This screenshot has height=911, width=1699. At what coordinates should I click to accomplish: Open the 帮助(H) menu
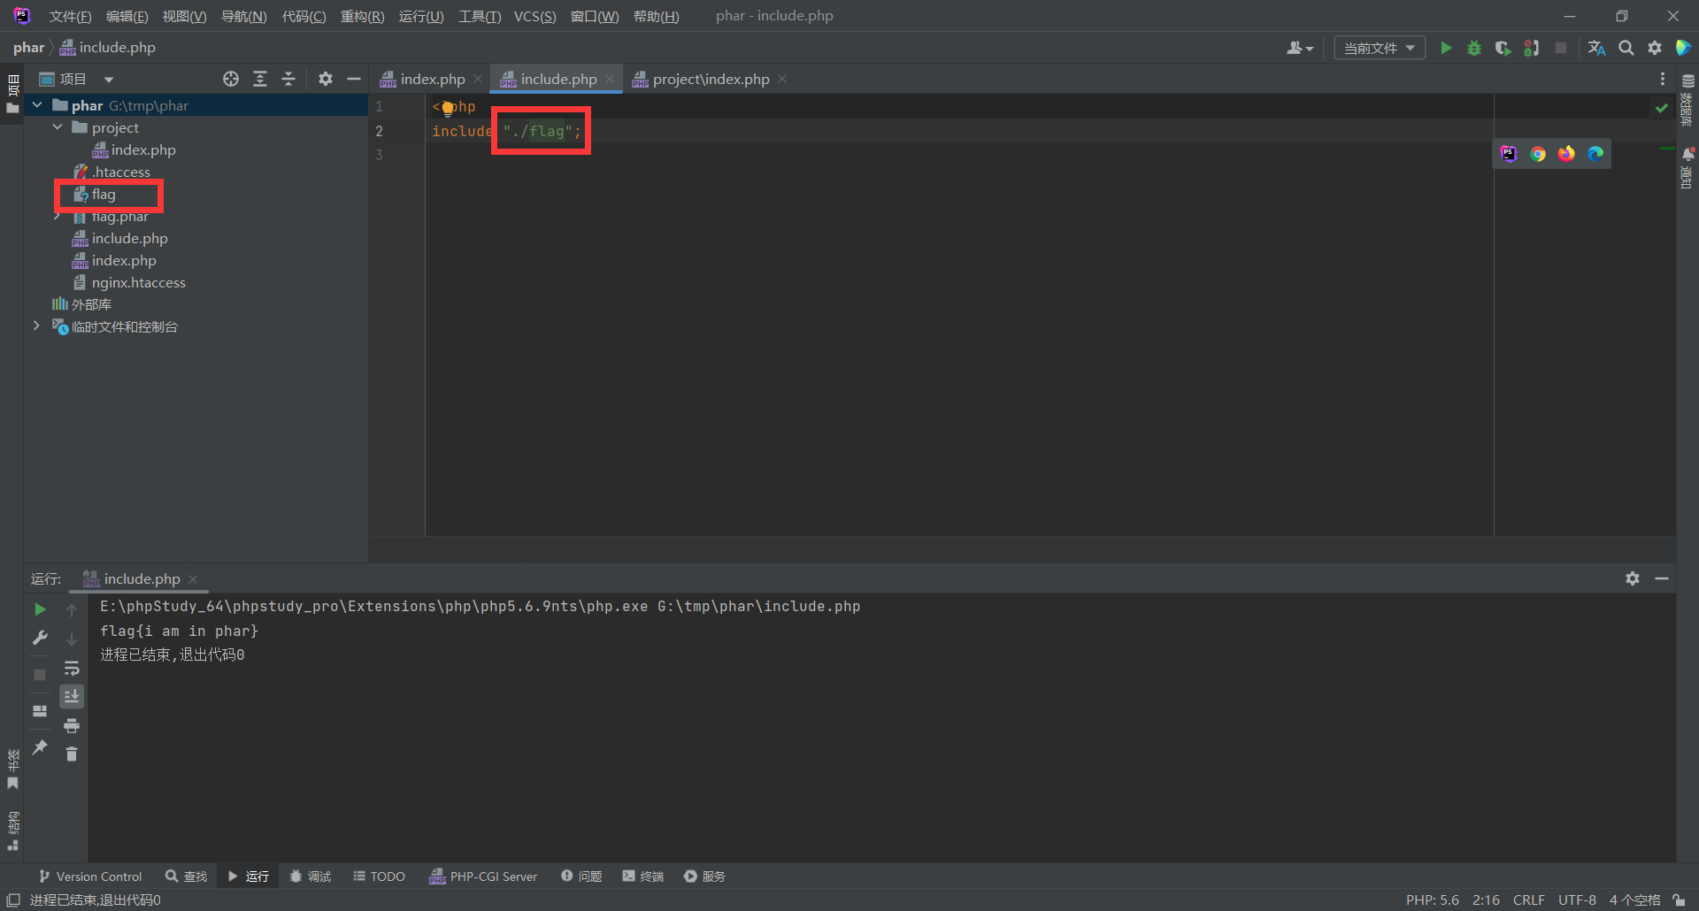tap(656, 16)
